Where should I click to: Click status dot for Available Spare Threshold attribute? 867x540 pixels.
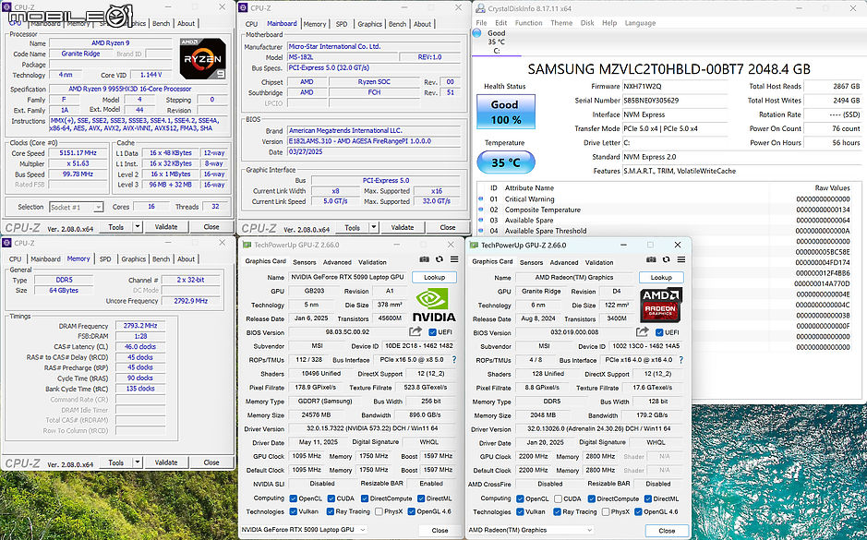coord(480,231)
